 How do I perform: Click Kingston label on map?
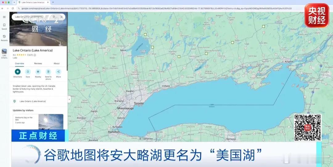pyautogui.click(x=289, y=61)
